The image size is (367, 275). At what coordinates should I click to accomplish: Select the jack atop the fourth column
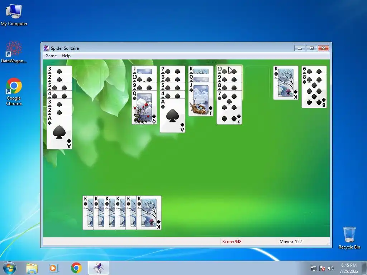tap(144, 70)
